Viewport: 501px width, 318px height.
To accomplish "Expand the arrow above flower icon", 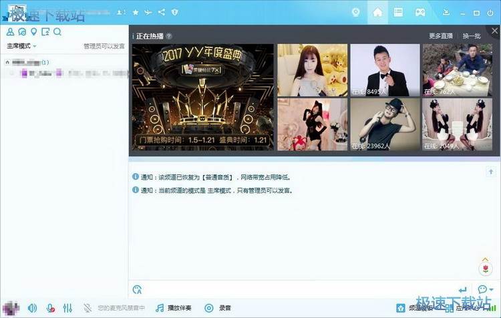I will tap(486, 259).
